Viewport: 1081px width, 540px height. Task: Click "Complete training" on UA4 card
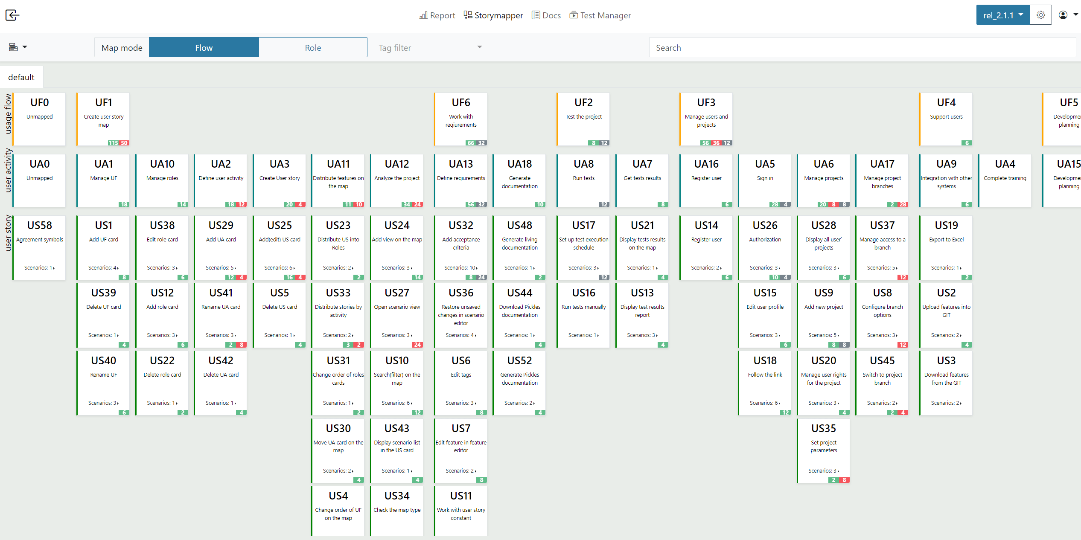coord(1005,178)
